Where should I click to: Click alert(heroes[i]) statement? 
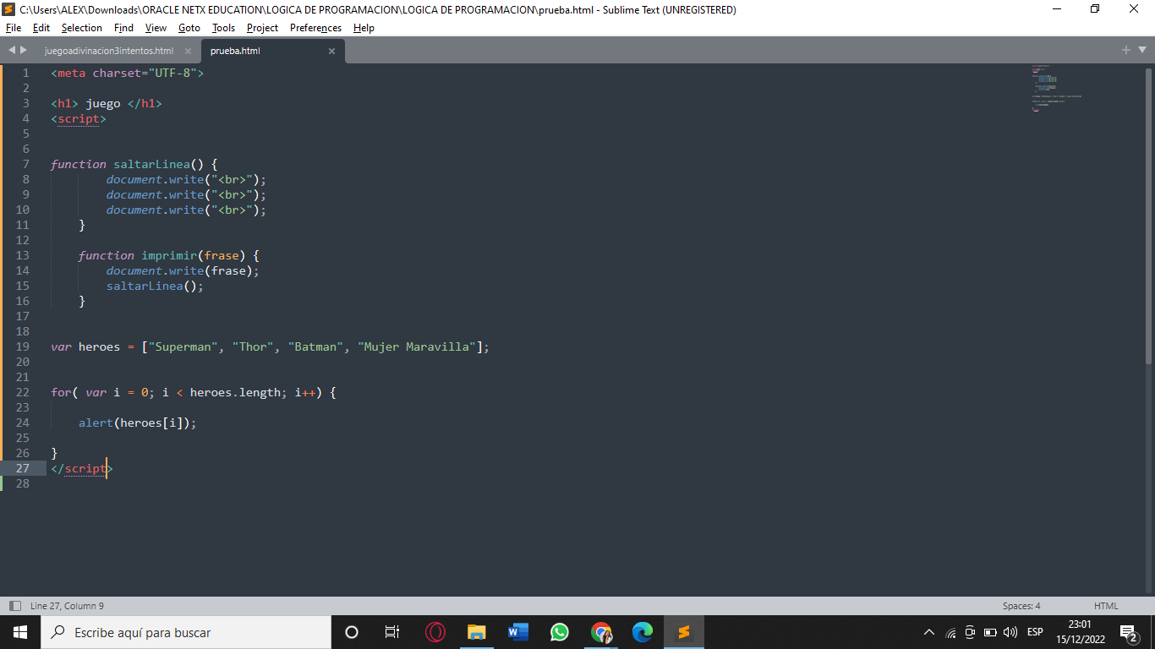pyautogui.click(x=138, y=423)
